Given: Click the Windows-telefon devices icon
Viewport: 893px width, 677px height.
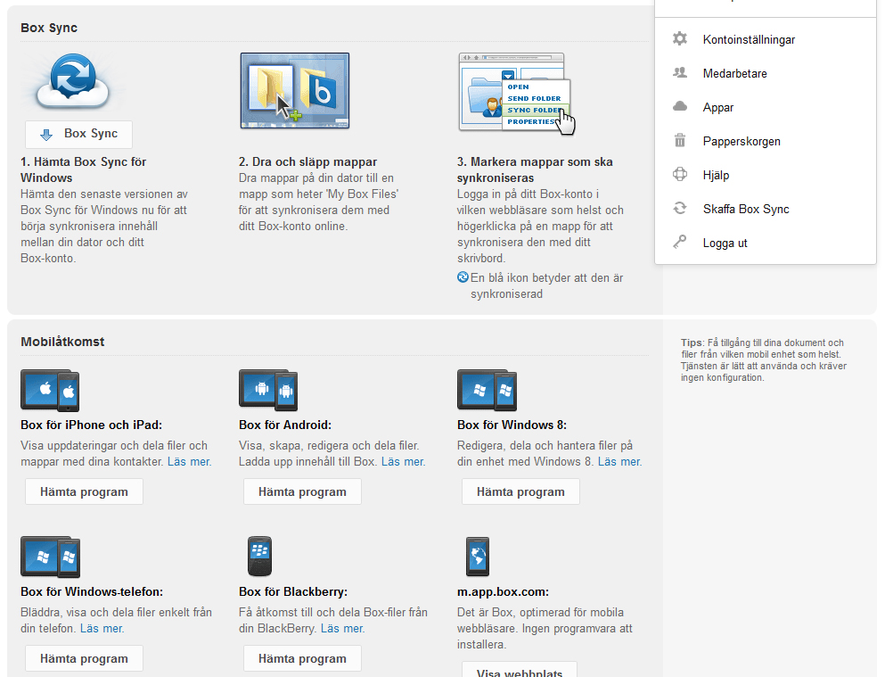Looking at the screenshot, I should click(x=50, y=557).
